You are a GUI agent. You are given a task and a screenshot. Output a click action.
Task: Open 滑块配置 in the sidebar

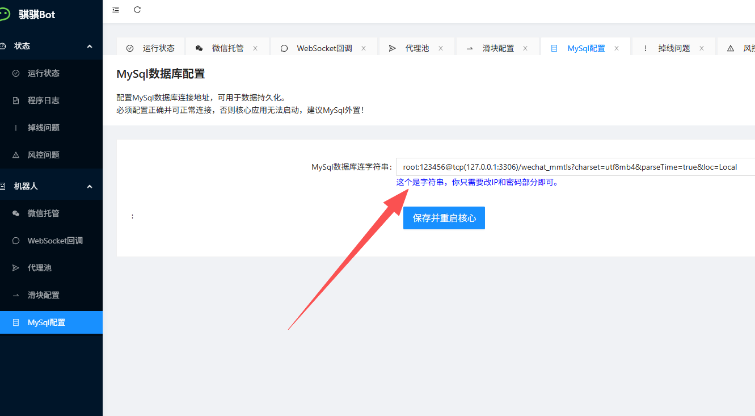pos(44,295)
